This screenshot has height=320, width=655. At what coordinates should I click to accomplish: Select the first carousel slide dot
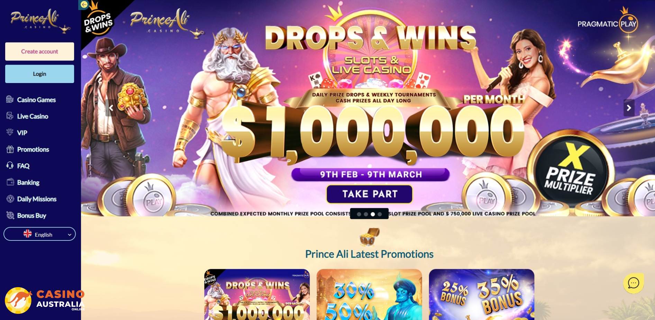(x=359, y=214)
